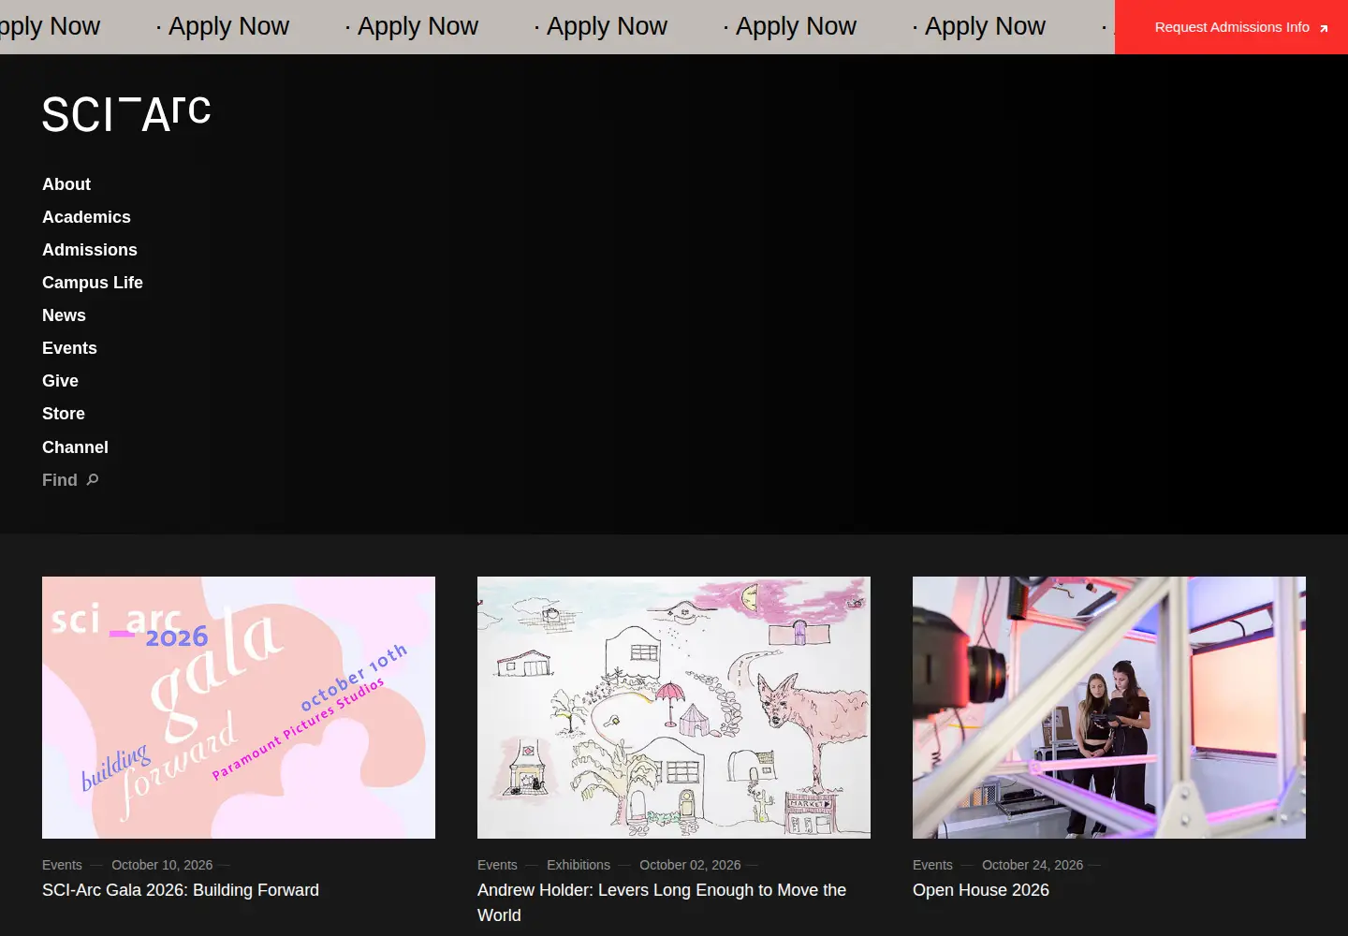Open the Andrew Holder exhibition drawing thumbnail
This screenshot has height=936, width=1348.
pos(674,708)
